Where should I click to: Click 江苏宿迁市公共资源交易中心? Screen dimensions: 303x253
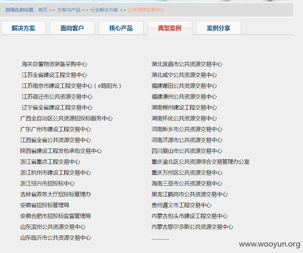[57, 97]
